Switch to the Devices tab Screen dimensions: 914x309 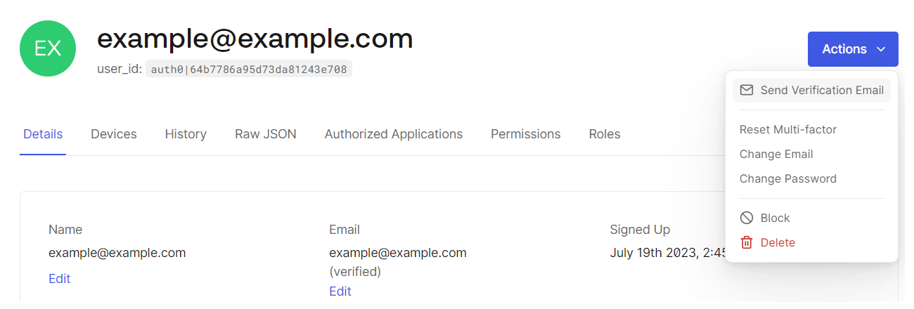tap(114, 133)
